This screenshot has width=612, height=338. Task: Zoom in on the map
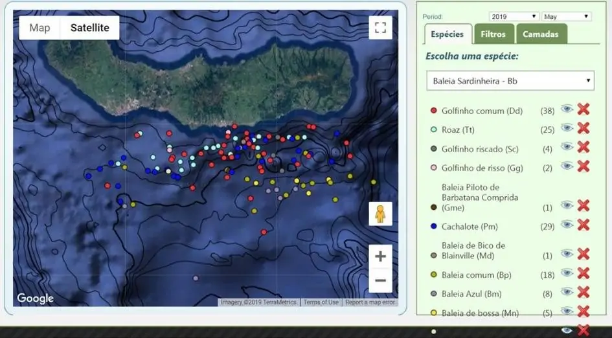(380, 256)
